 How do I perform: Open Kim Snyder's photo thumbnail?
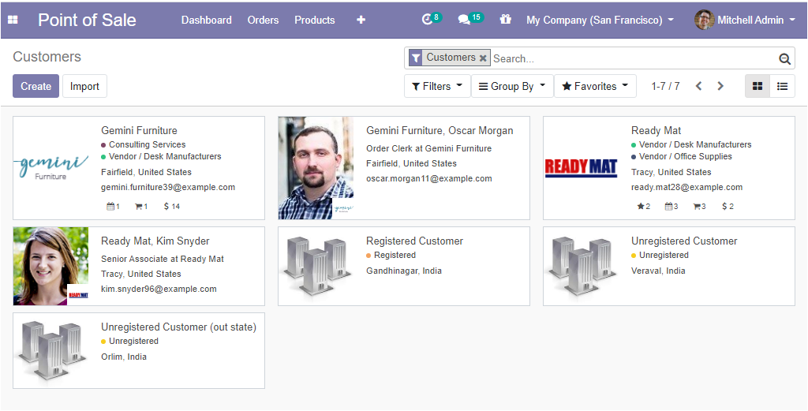51,267
